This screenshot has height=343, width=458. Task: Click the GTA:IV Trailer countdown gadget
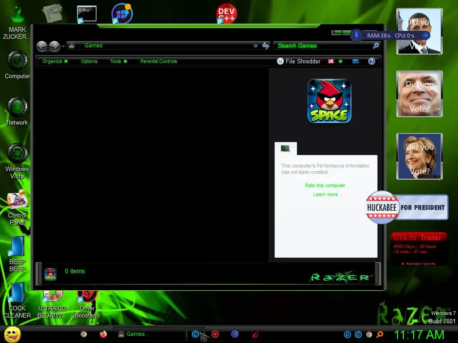[x=419, y=249]
